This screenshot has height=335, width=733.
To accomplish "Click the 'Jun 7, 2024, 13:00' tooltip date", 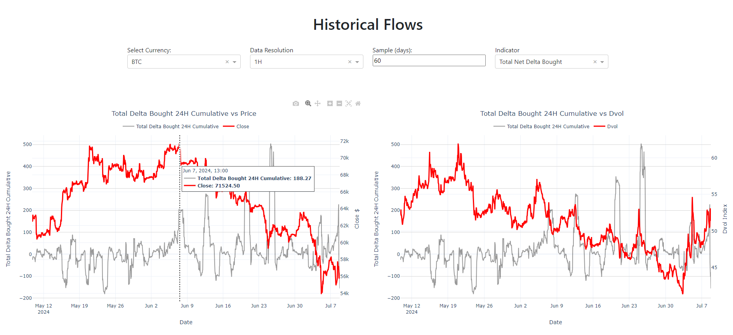I will pyautogui.click(x=205, y=171).
